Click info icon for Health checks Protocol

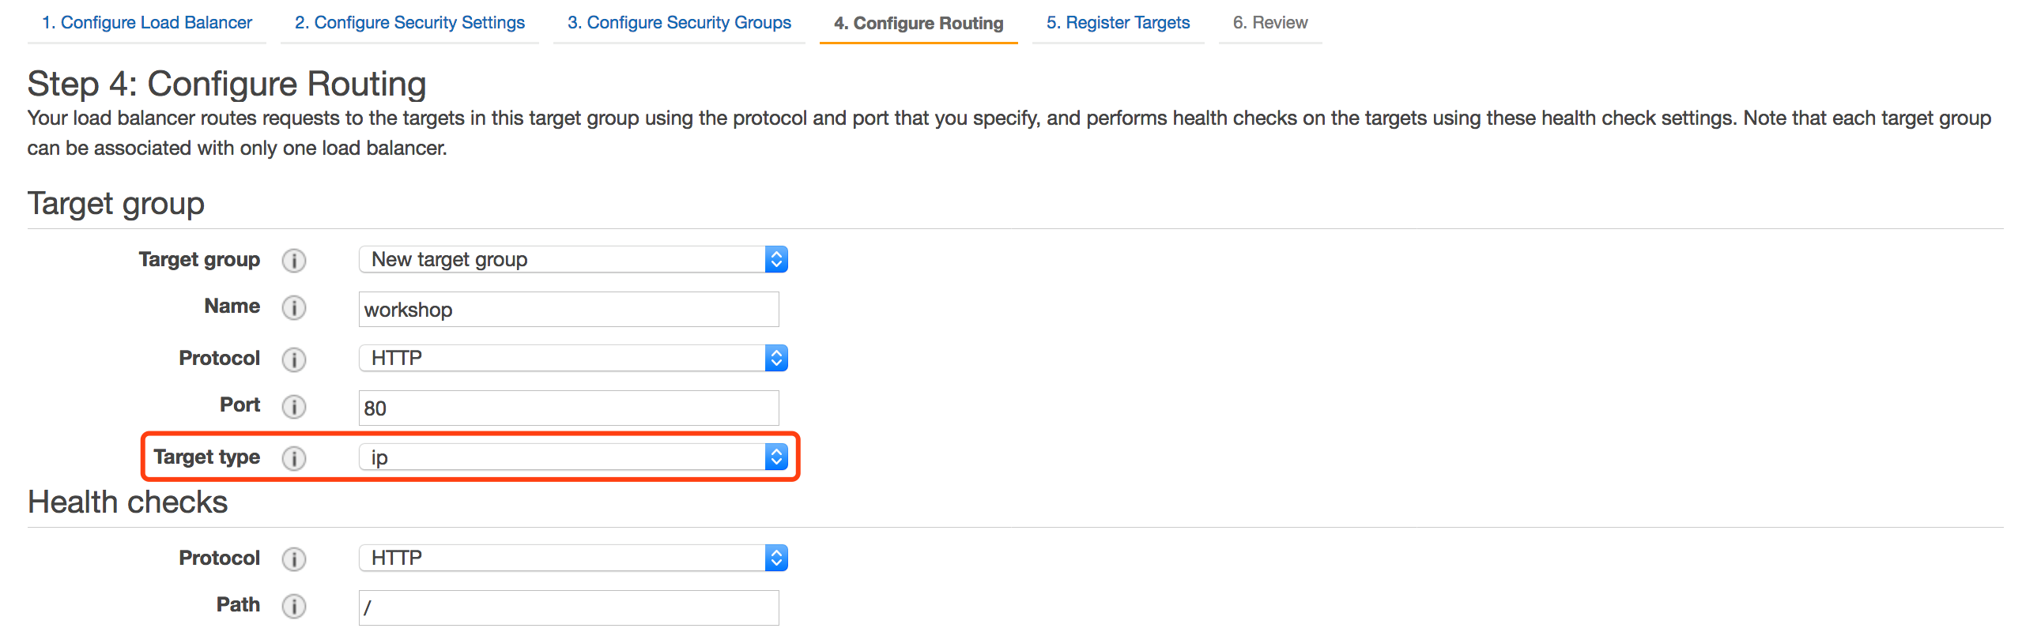pyautogui.click(x=294, y=559)
